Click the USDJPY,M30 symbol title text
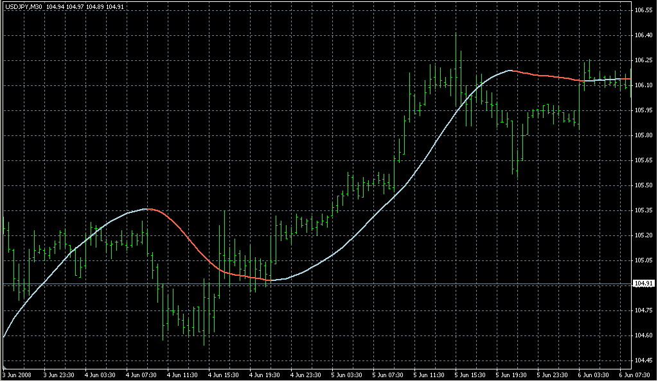The width and height of the screenshot is (658, 381). point(23,6)
